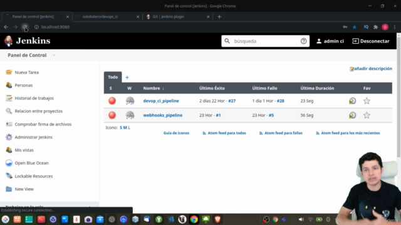401x225 pixels.
Task: Click the volume icon in system tray
Action: click(x=301, y=219)
